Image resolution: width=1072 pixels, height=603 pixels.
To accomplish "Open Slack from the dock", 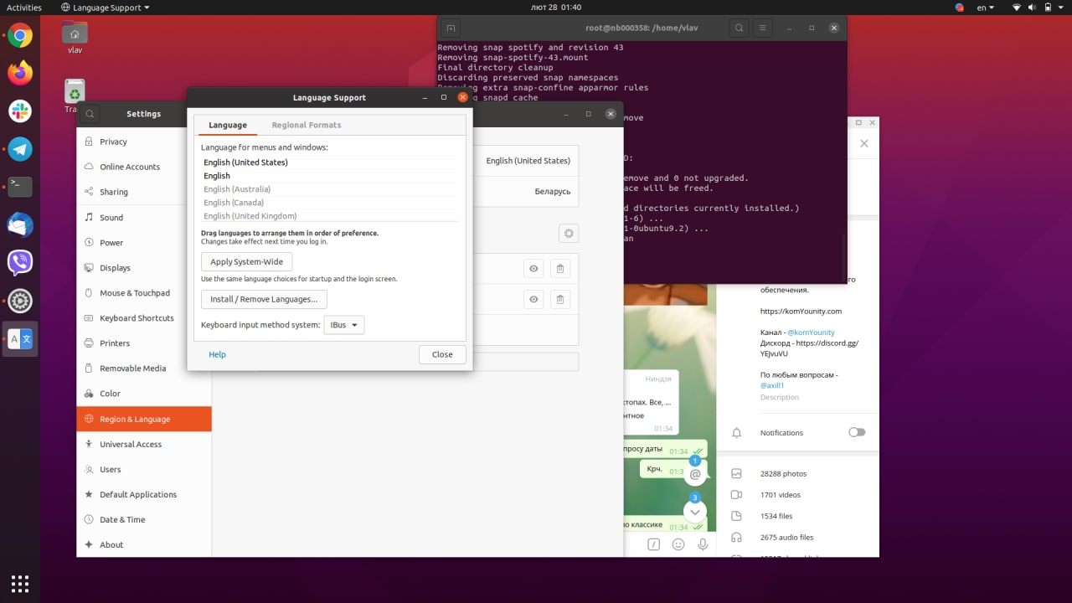I will [20, 111].
